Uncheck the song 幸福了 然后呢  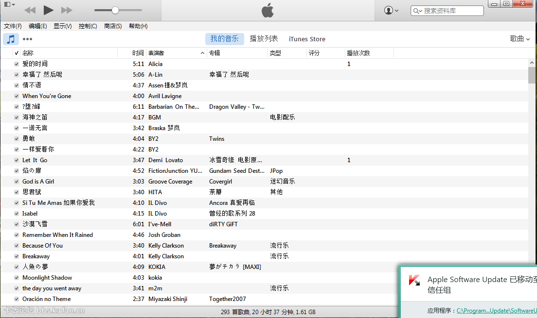click(17, 75)
